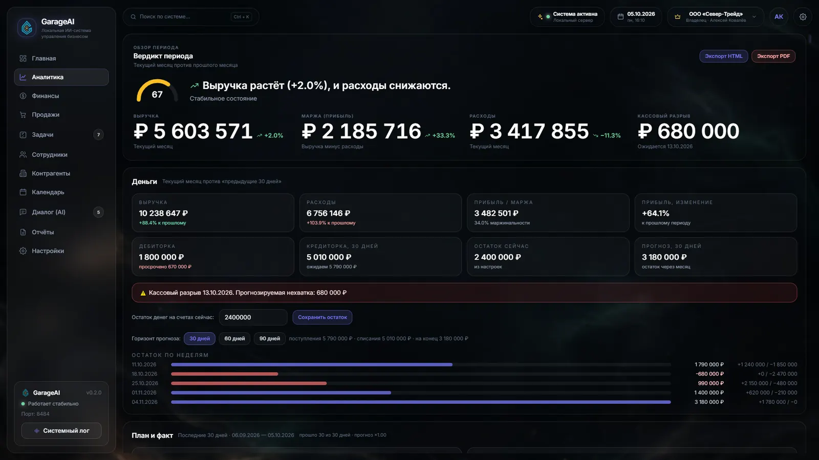Viewport: 819px width, 460px height.
Task: Click the Диалог (AI) chat icon
Action: 23,212
